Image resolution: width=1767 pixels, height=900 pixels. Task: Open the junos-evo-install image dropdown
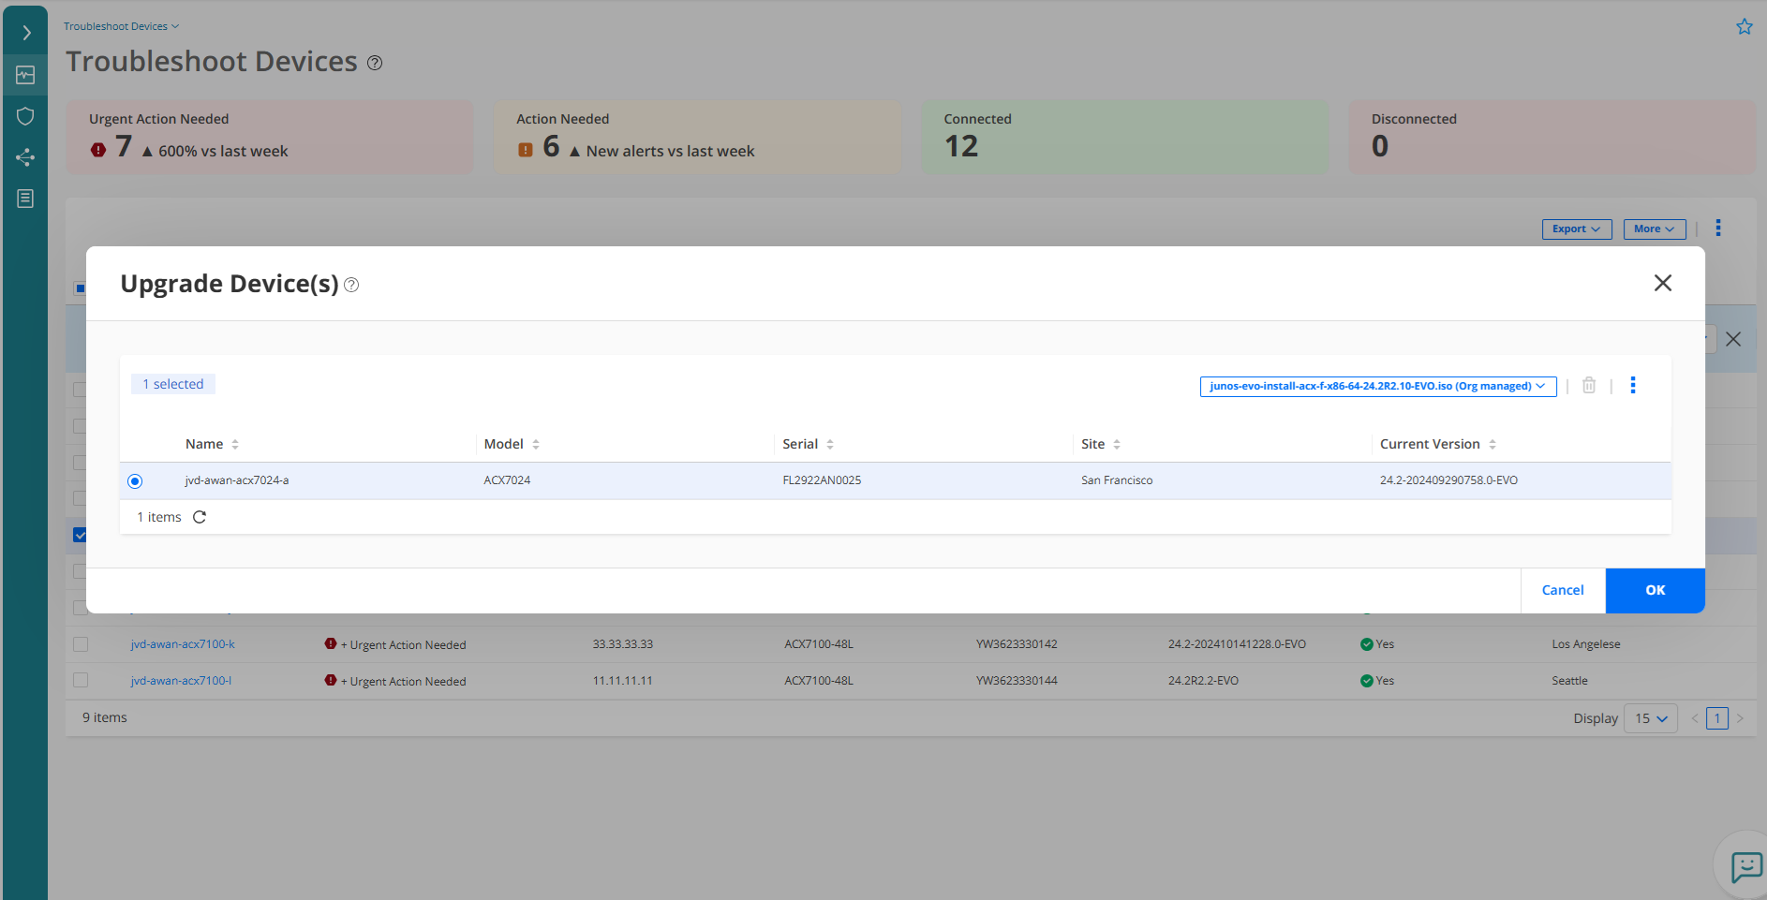pyautogui.click(x=1377, y=386)
